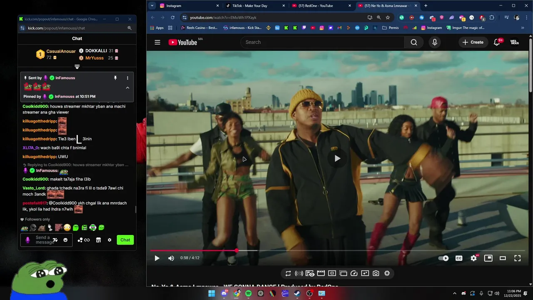Open the Permis bookmarks folder

pos(390,28)
